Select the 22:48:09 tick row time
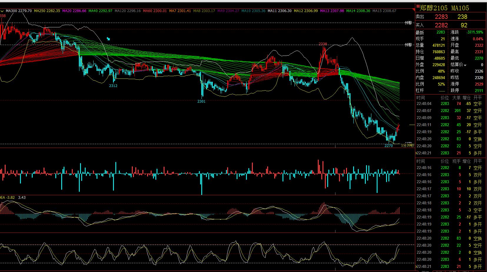The image size is (487, 272). point(424,118)
